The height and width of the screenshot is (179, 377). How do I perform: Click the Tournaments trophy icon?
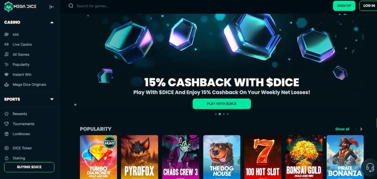click(6, 124)
